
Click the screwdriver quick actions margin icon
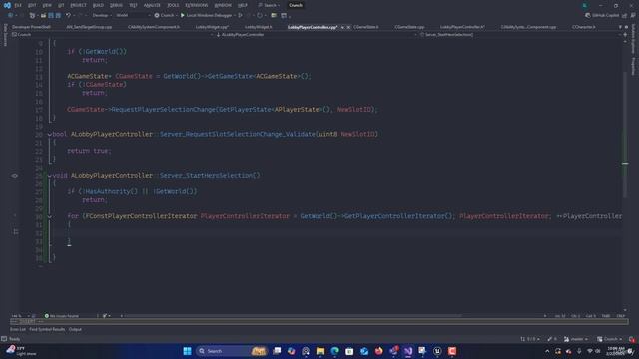pyautogui.click(x=16, y=232)
